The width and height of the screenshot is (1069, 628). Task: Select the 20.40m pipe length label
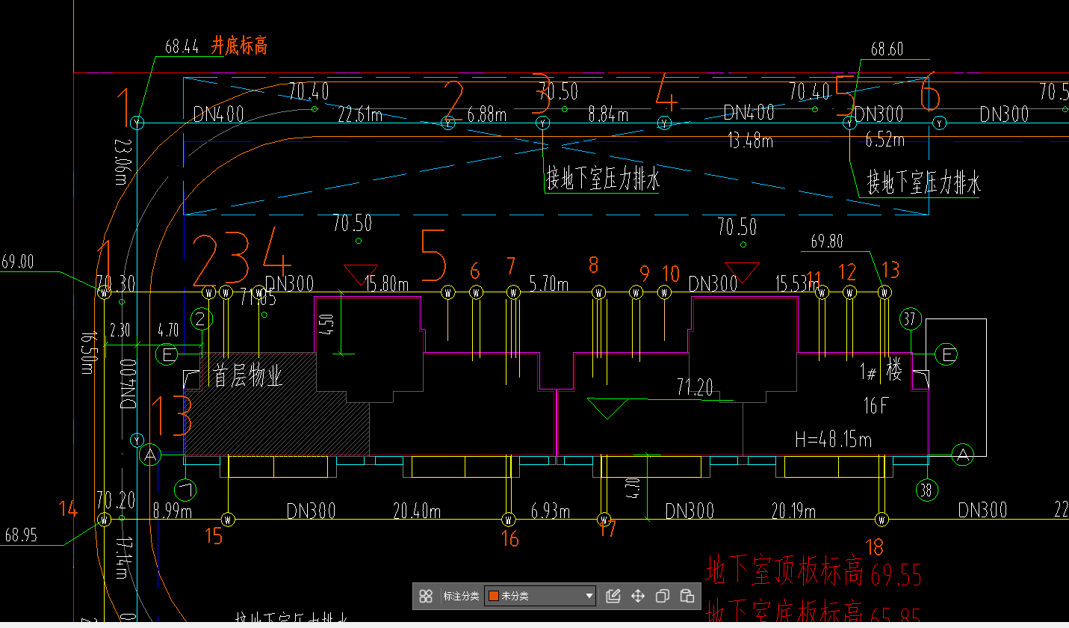click(x=417, y=511)
